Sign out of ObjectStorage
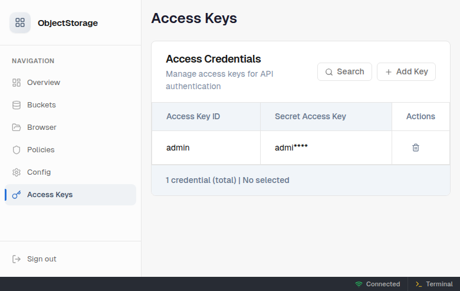This screenshot has width=460, height=291. click(x=41, y=259)
